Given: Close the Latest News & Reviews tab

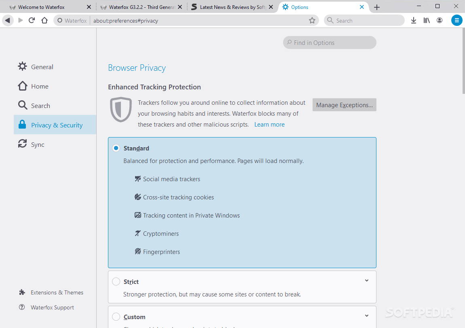Looking at the screenshot, I should coord(271,7).
